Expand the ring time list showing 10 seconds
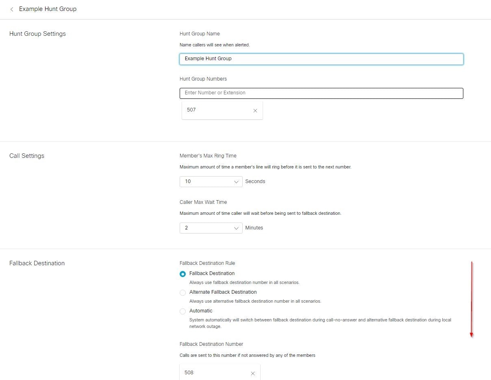 211,181
